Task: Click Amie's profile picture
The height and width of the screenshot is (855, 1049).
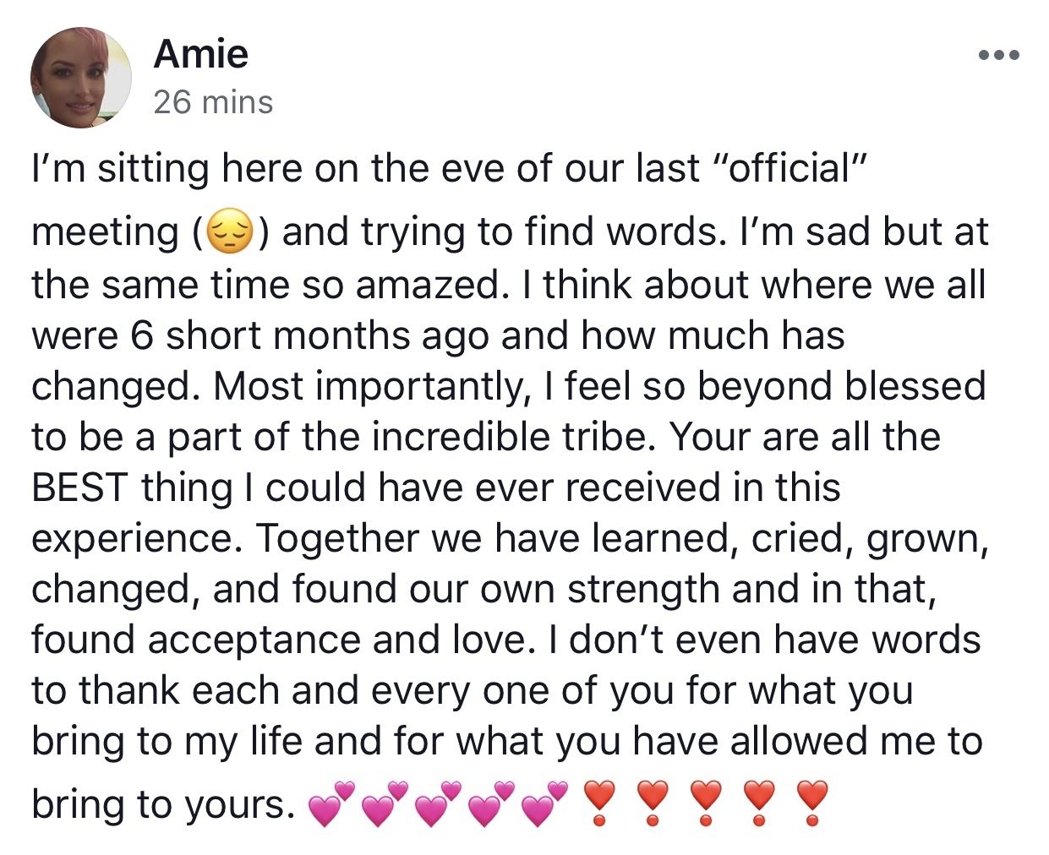Action: [81, 77]
